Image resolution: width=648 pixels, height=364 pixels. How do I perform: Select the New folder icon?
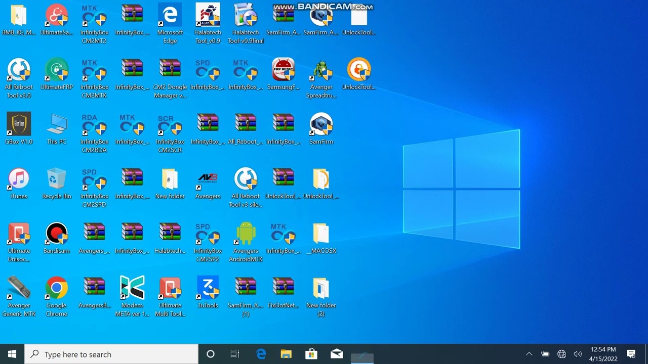[x=170, y=179]
